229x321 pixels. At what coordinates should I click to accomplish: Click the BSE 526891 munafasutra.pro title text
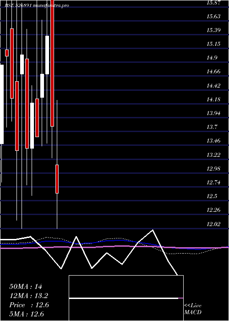coord(37,6)
